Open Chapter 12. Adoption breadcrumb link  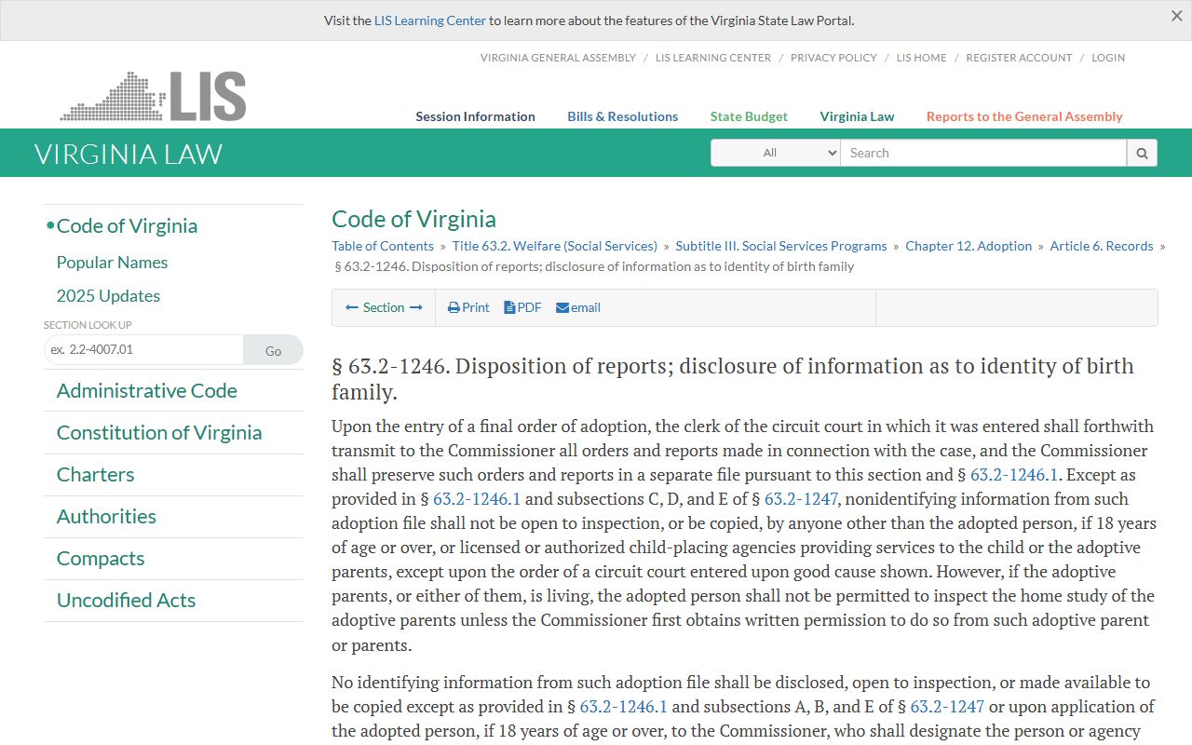[x=968, y=246]
